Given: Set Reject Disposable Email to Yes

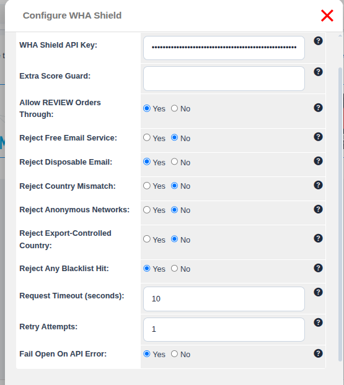Looking at the screenshot, I should point(147,162).
